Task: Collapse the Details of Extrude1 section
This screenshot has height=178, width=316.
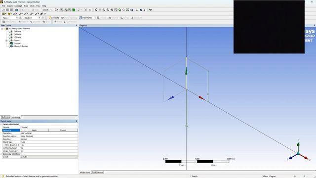Action: click(1, 124)
